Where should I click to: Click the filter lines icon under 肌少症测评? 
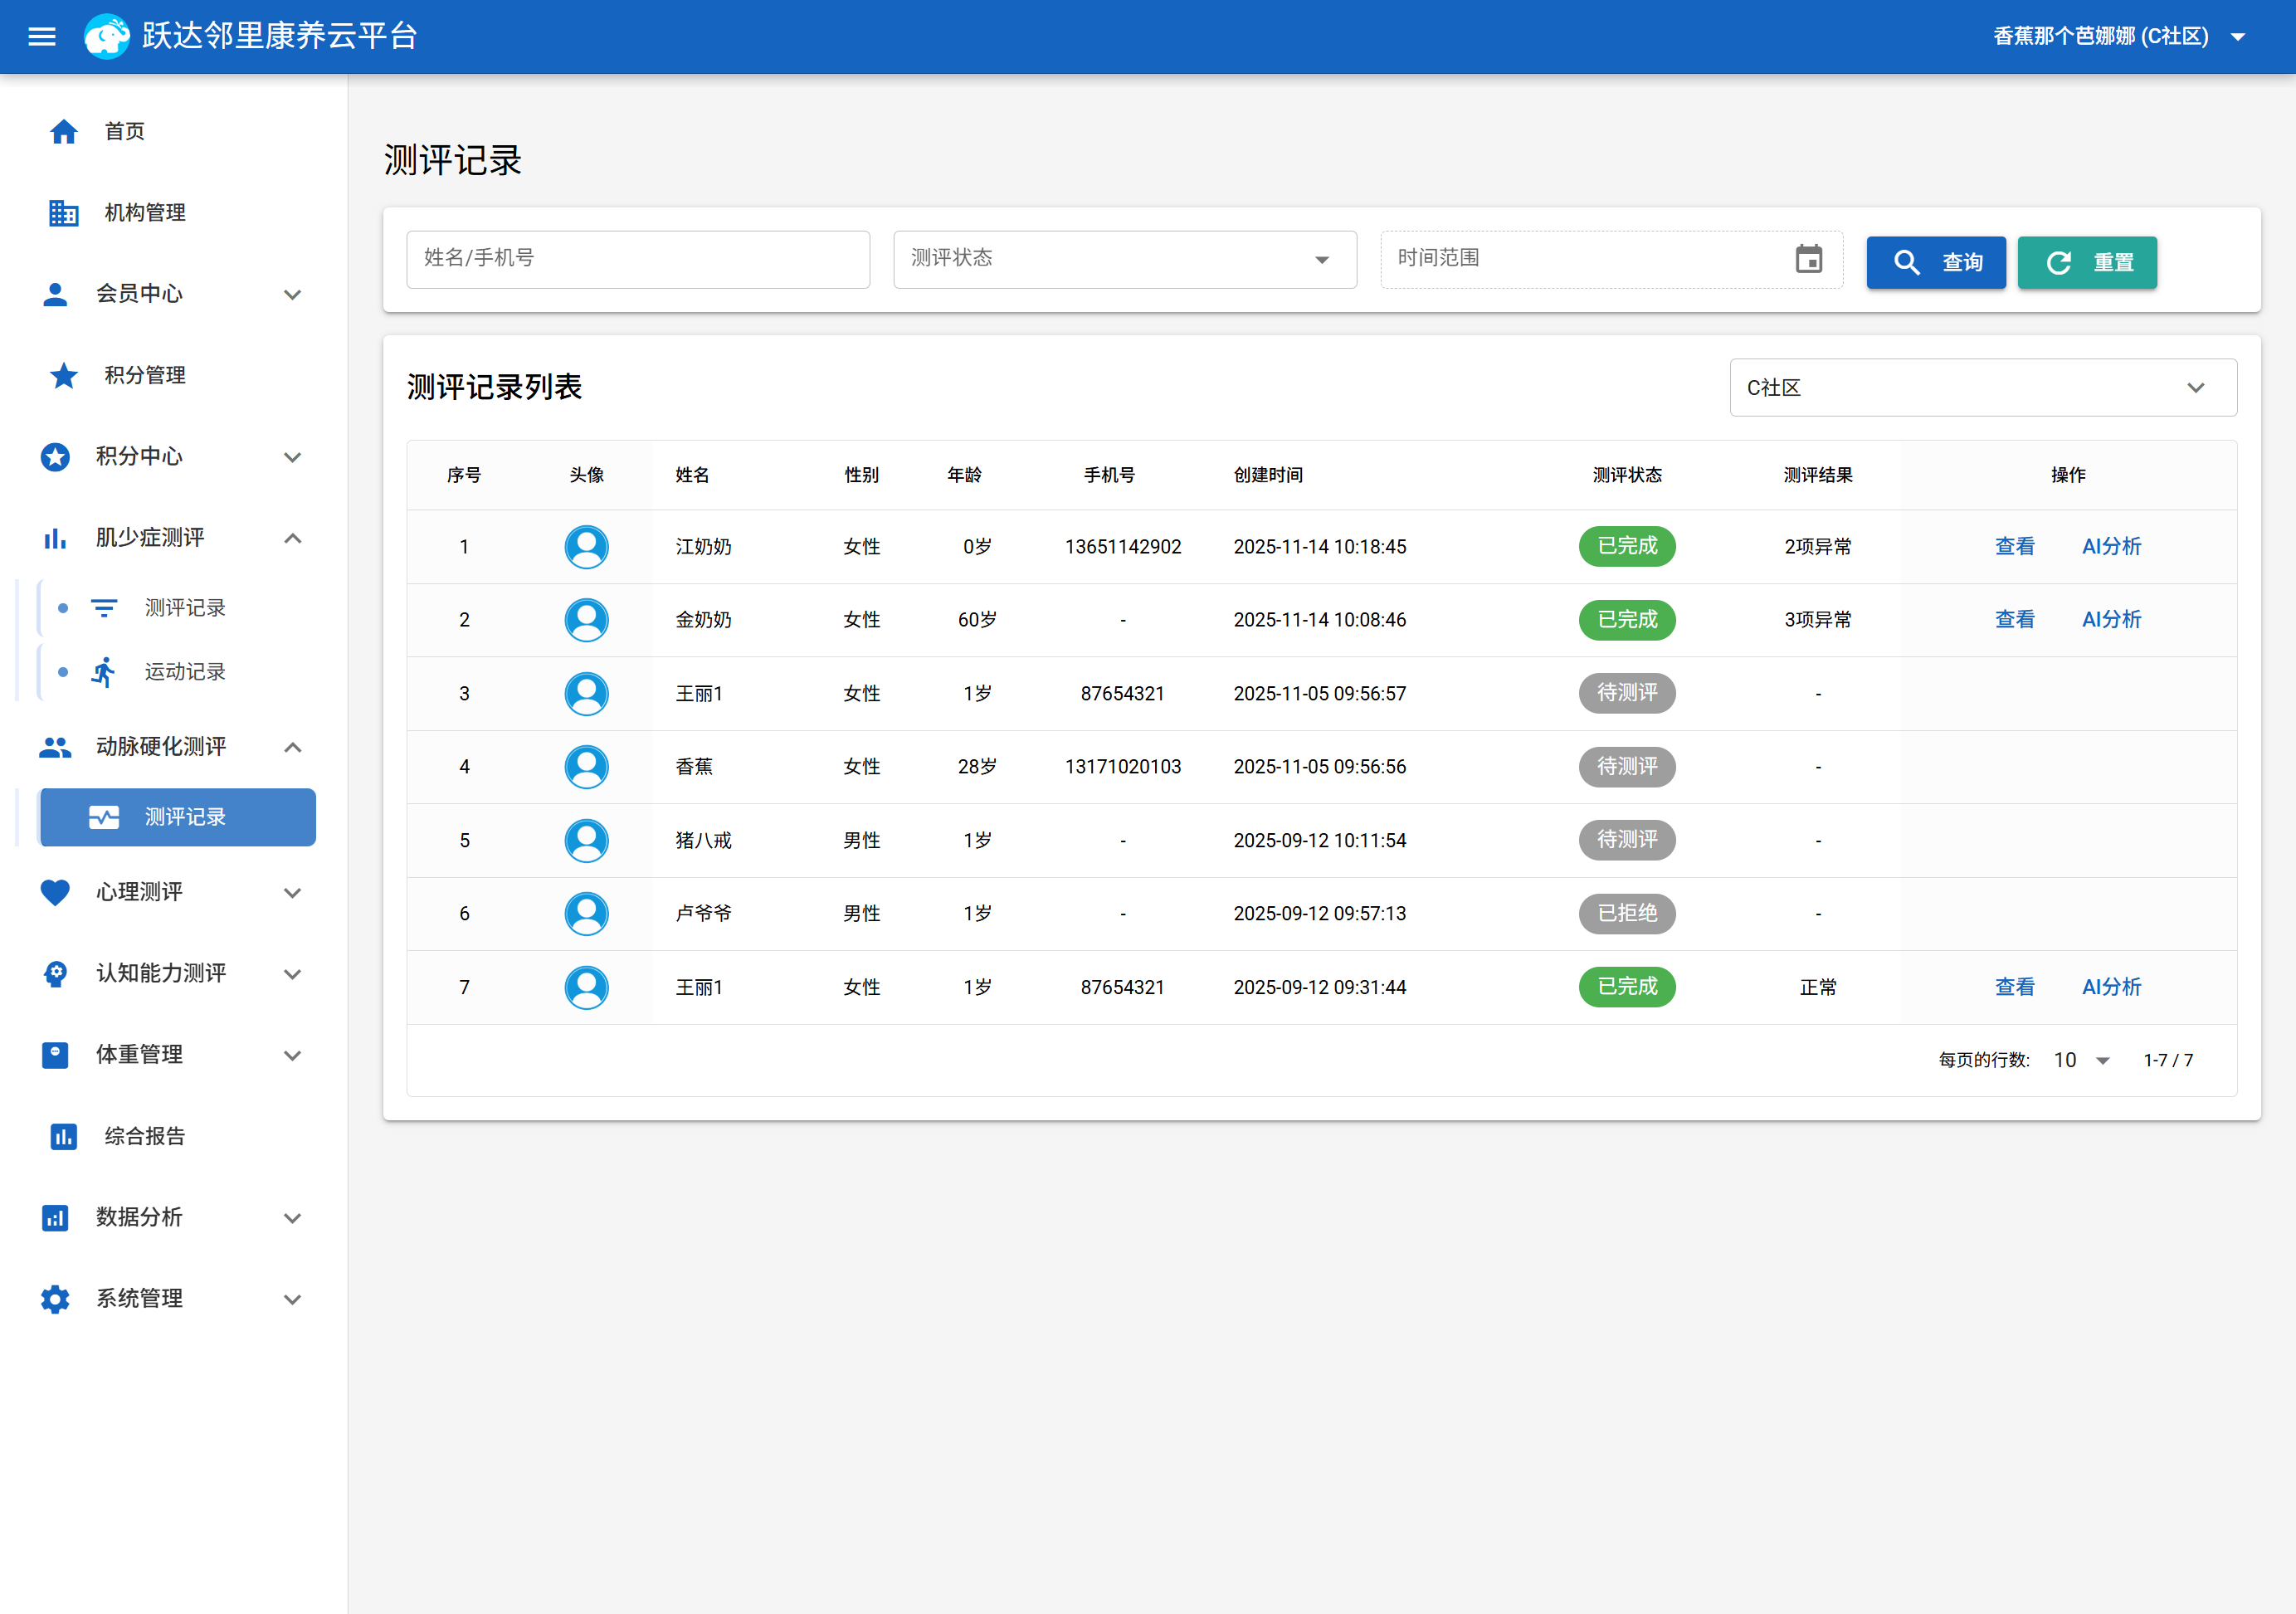click(x=104, y=608)
